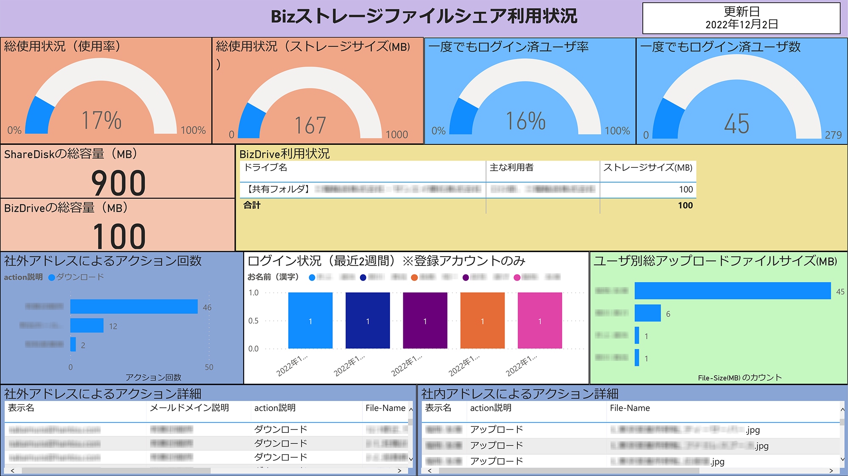Click the 合計 total row label
Image resolution: width=848 pixels, height=476 pixels.
click(252, 205)
